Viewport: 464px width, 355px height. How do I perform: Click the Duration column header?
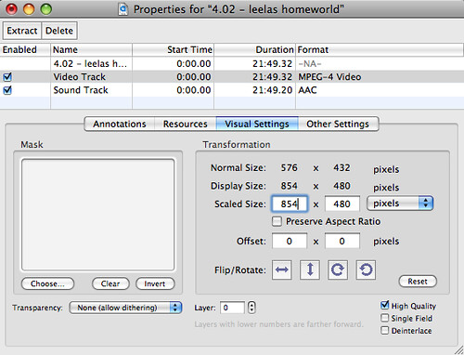tap(254, 49)
